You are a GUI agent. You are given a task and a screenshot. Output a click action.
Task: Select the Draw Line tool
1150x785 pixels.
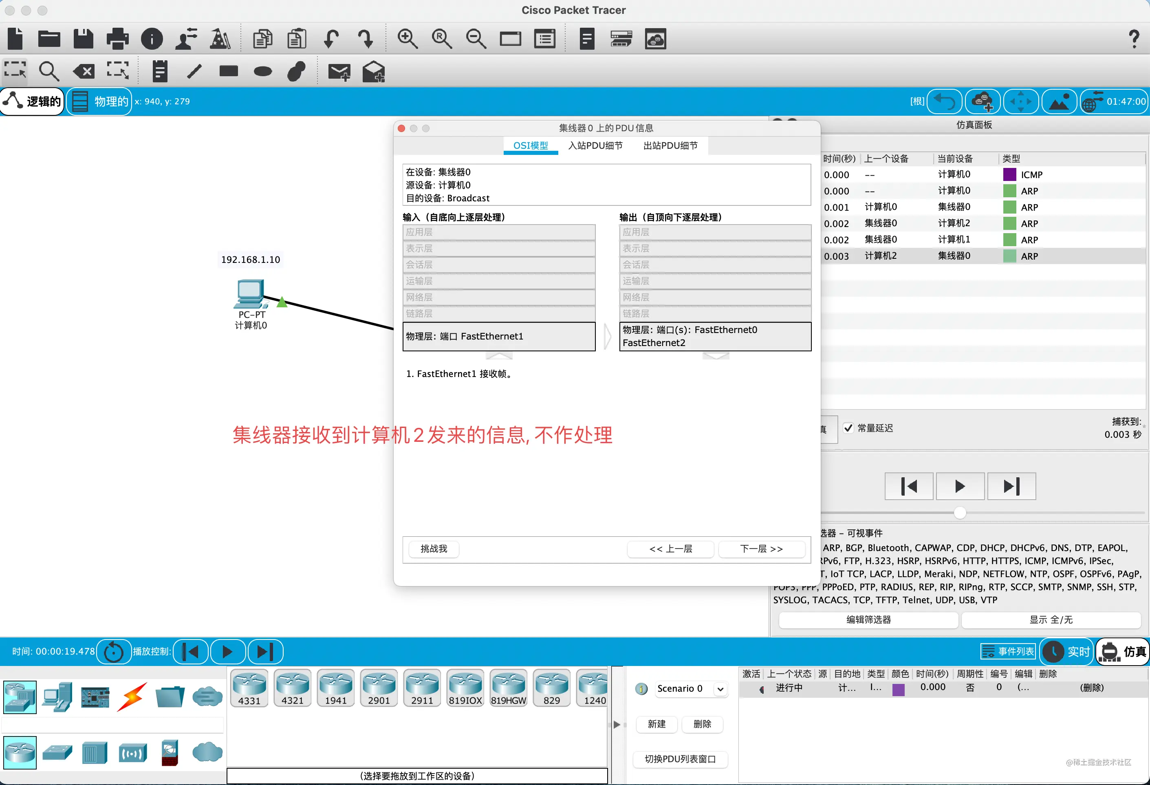coord(194,71)
